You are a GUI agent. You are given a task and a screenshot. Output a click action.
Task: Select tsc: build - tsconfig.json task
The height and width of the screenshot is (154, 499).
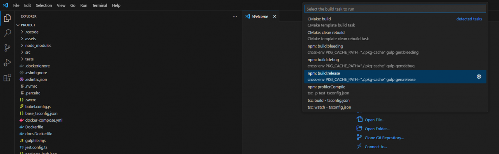point(395,101)
